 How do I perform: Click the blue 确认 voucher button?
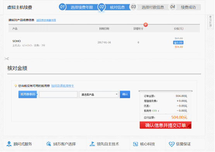pyautogui.click(x=125, y=94)
